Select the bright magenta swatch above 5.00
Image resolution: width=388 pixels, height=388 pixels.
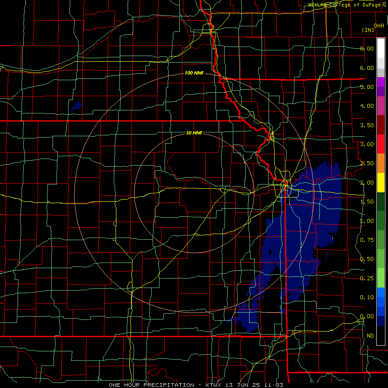click(381, 82)
